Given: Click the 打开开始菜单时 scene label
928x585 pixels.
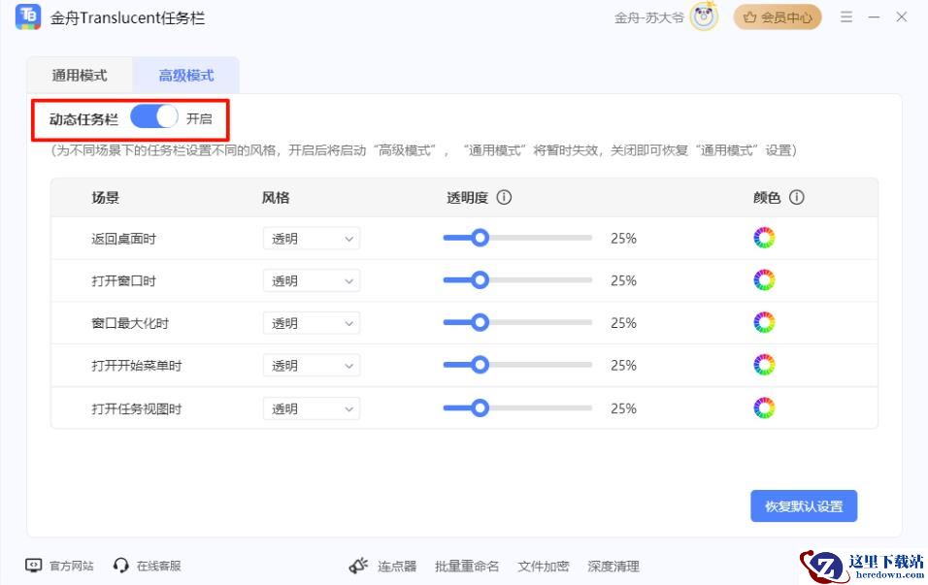Looking at the screenshot, I should 137,366.
